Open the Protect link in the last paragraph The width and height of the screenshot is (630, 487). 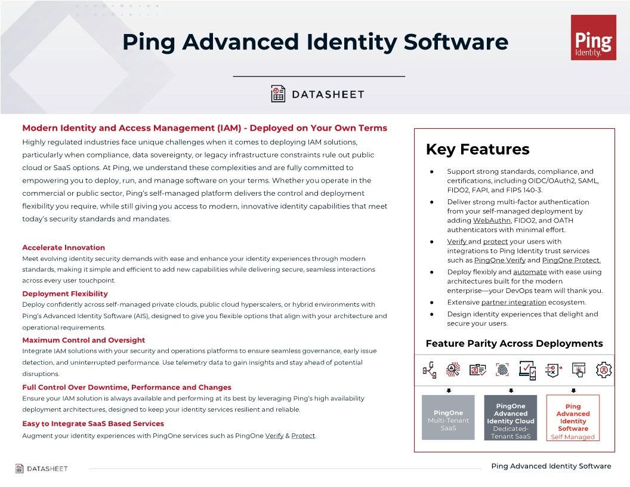303,436
